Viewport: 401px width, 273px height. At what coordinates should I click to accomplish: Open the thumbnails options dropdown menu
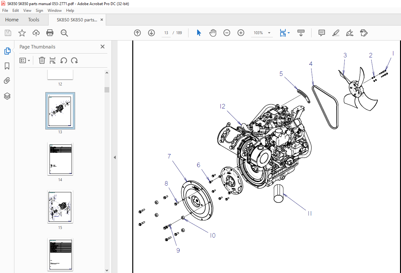pyautogui.click(x=25, y=60)
